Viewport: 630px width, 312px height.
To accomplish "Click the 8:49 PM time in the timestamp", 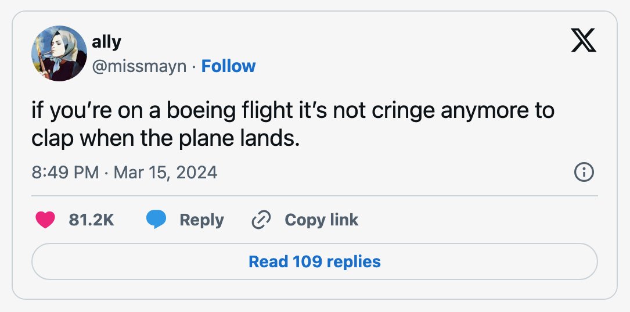I will pos(65,173).
